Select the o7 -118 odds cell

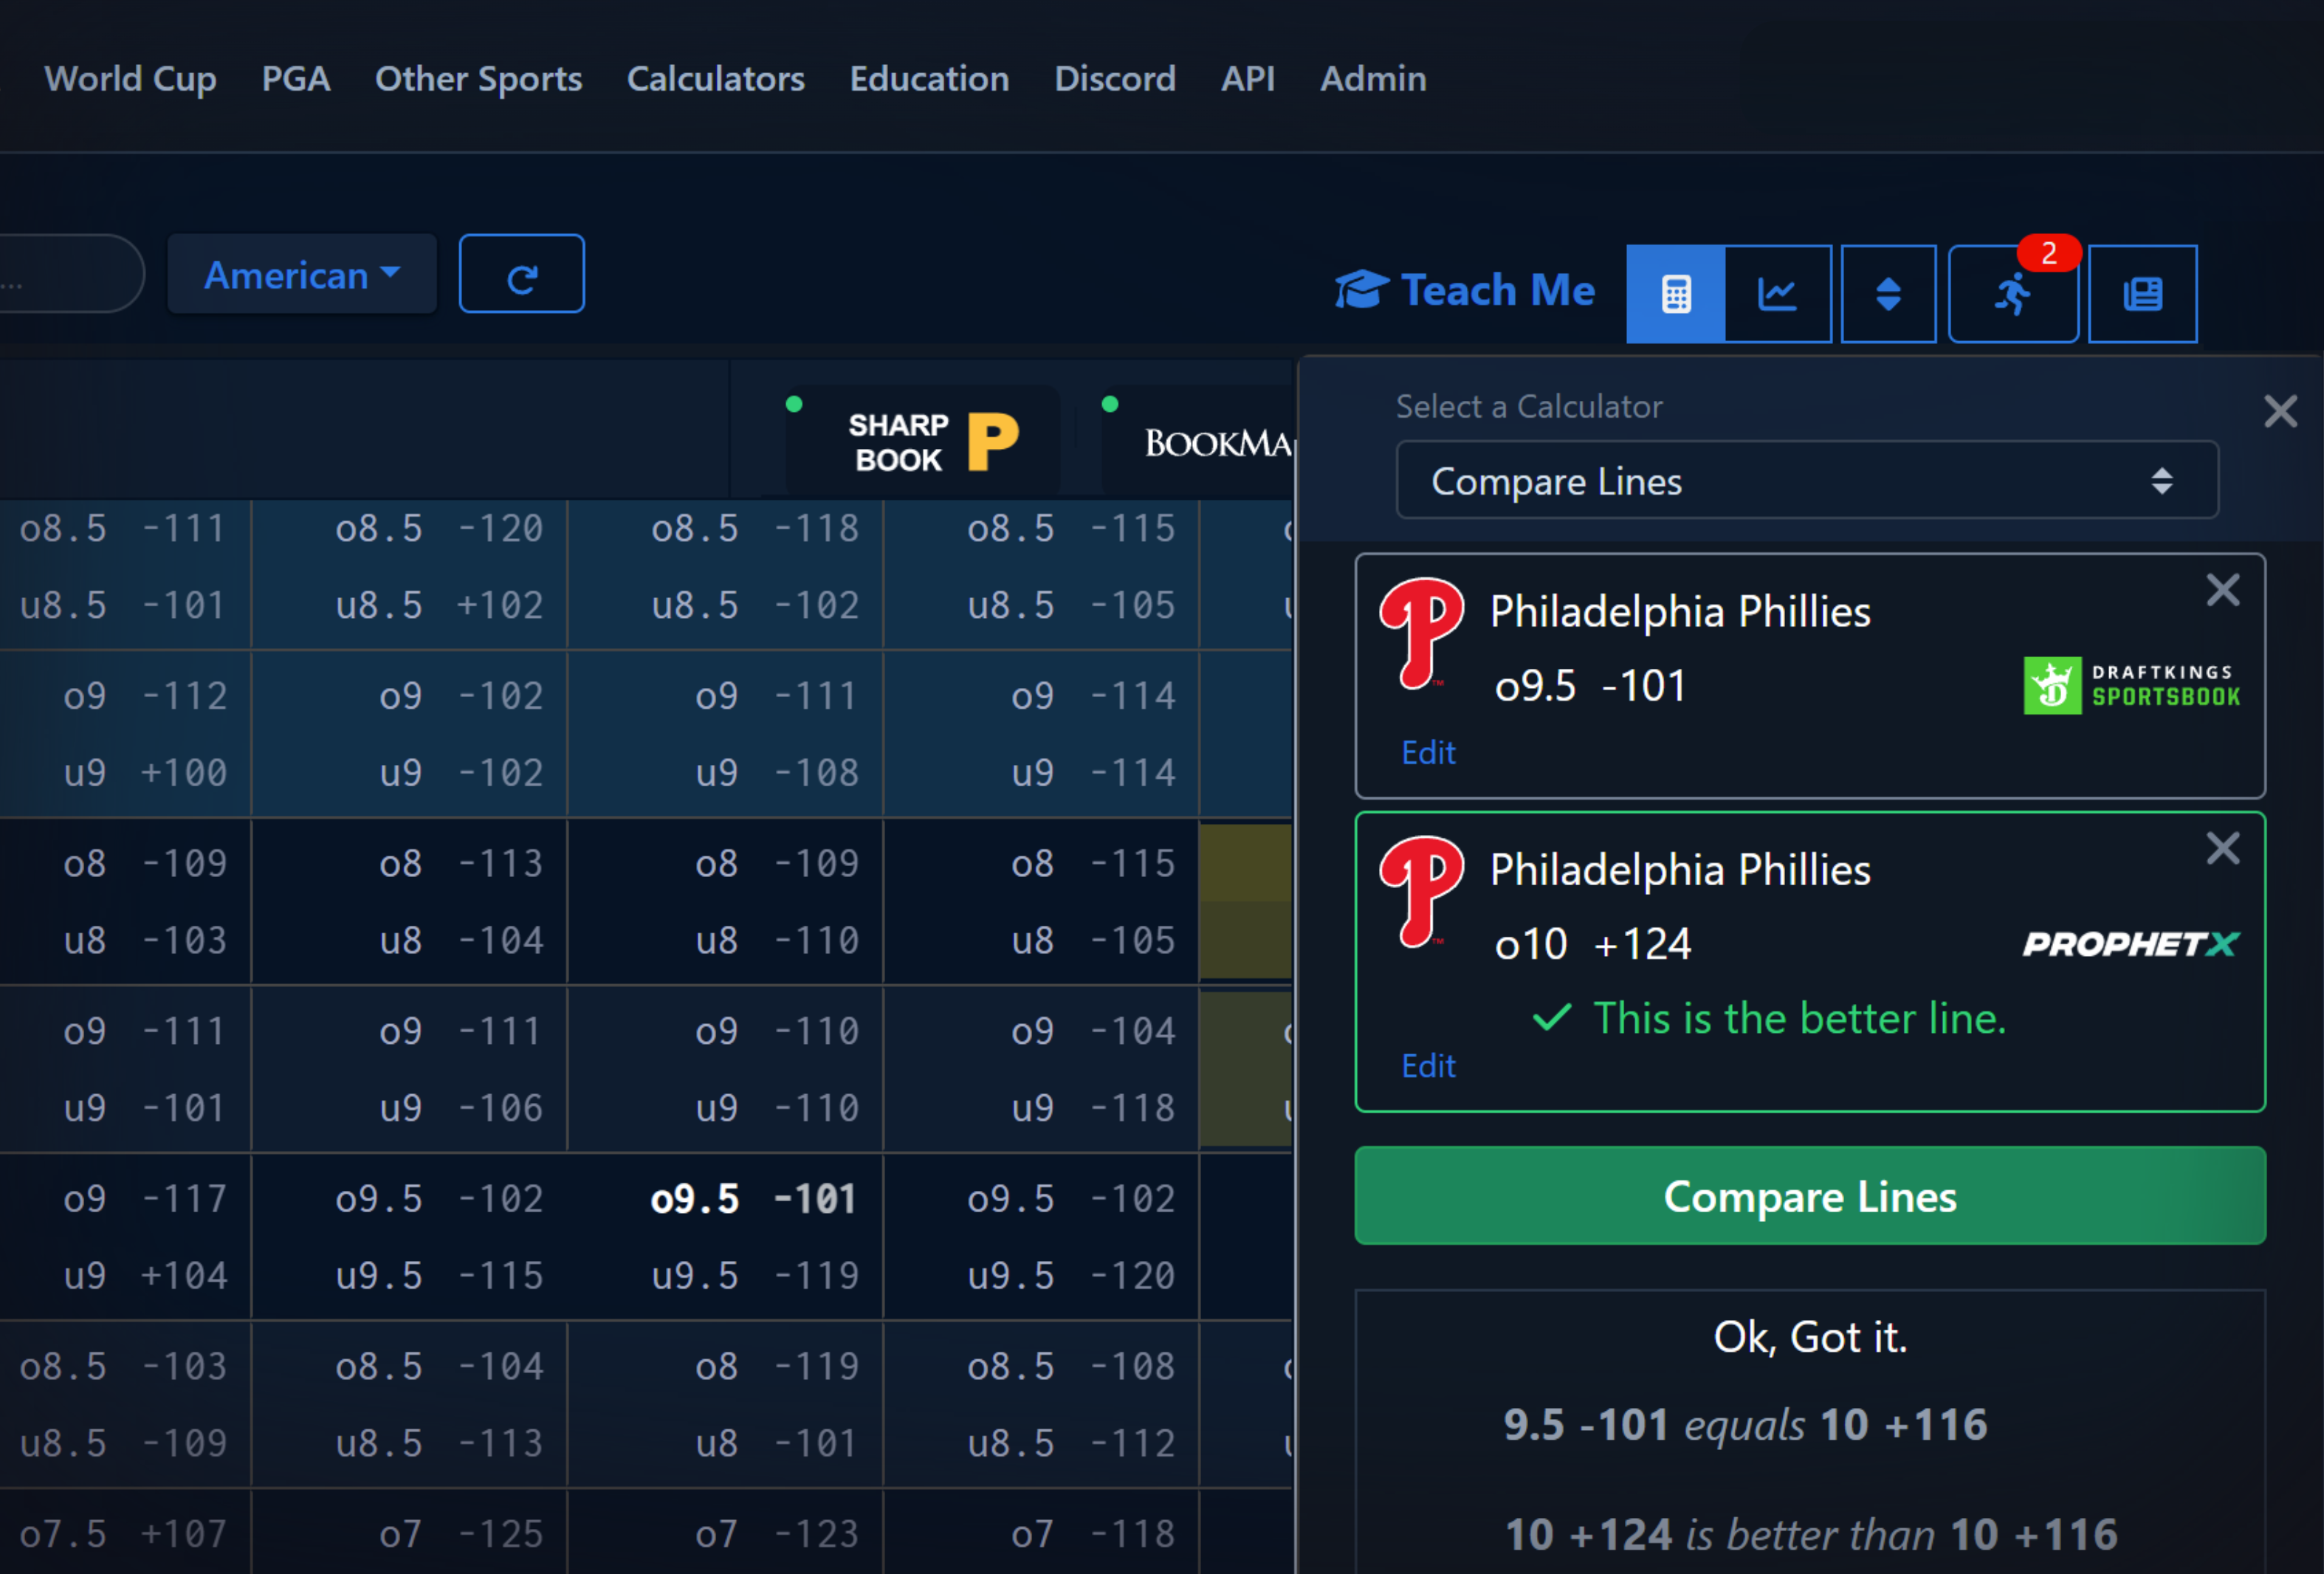point(1093,1534)
